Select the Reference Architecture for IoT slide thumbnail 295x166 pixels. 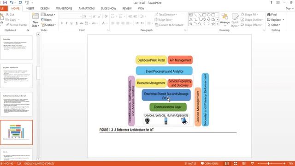click(x=17, y=104)
